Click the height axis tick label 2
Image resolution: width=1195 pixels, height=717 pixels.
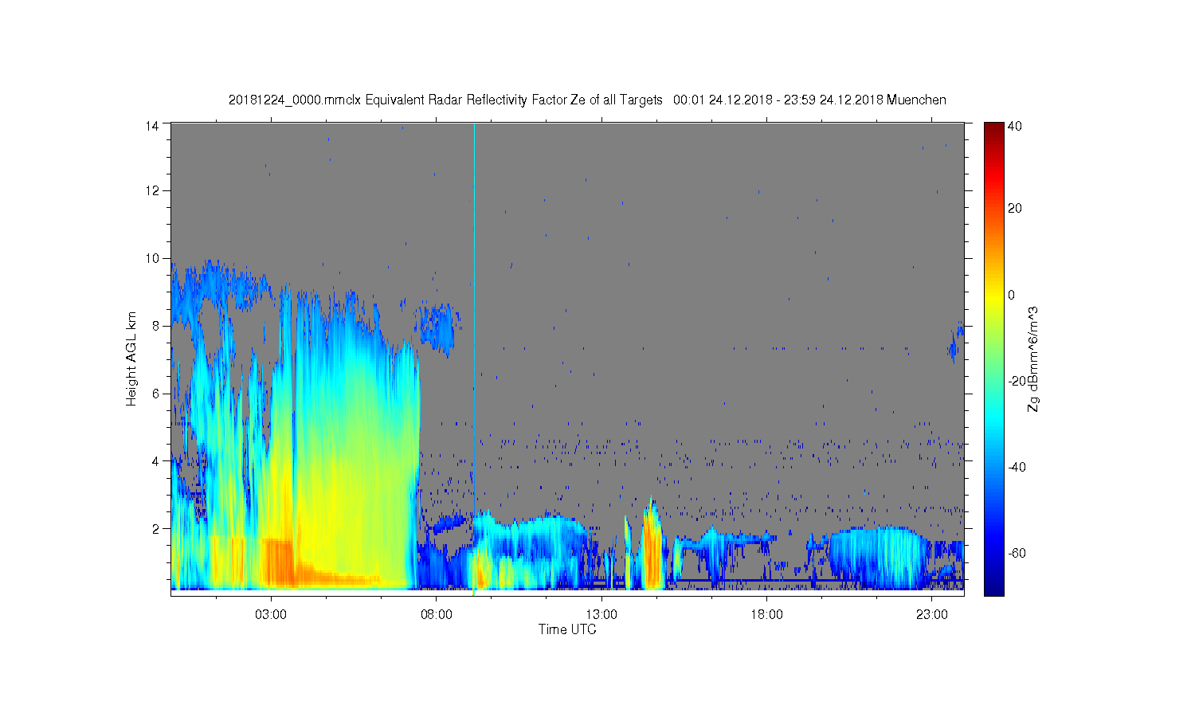(155, 528)
